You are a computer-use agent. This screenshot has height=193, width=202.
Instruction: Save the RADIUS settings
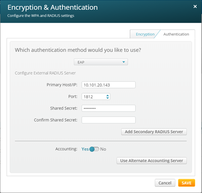186,183
